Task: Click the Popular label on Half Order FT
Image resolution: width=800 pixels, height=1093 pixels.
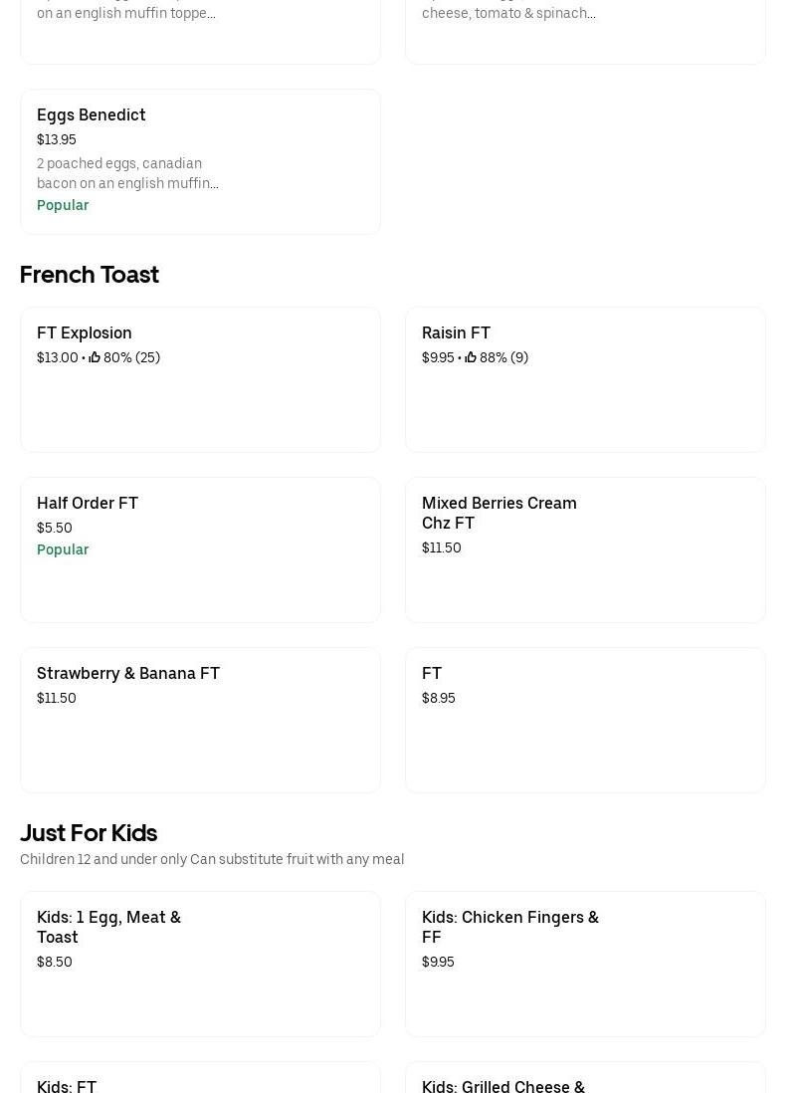Action: pos(63,549)
